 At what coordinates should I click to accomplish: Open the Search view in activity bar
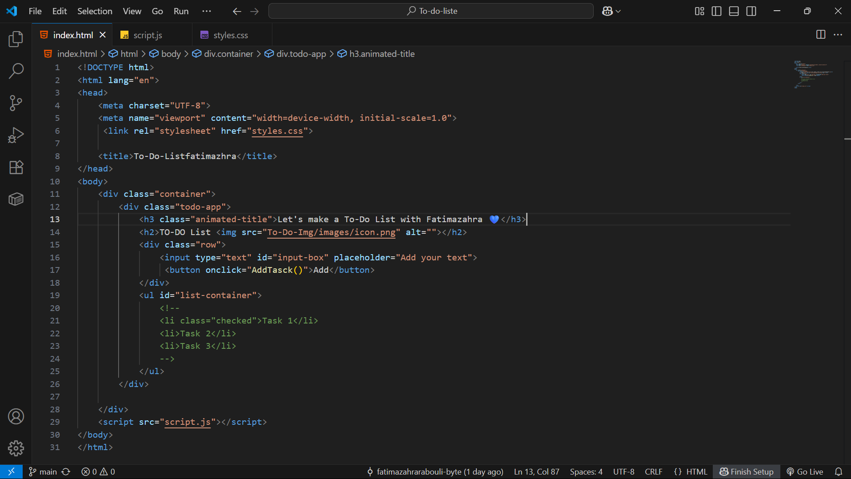point(16,71)
